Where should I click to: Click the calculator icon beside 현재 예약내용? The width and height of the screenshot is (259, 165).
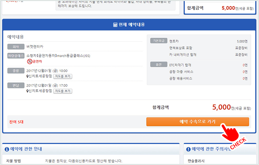tap(115, 25)
